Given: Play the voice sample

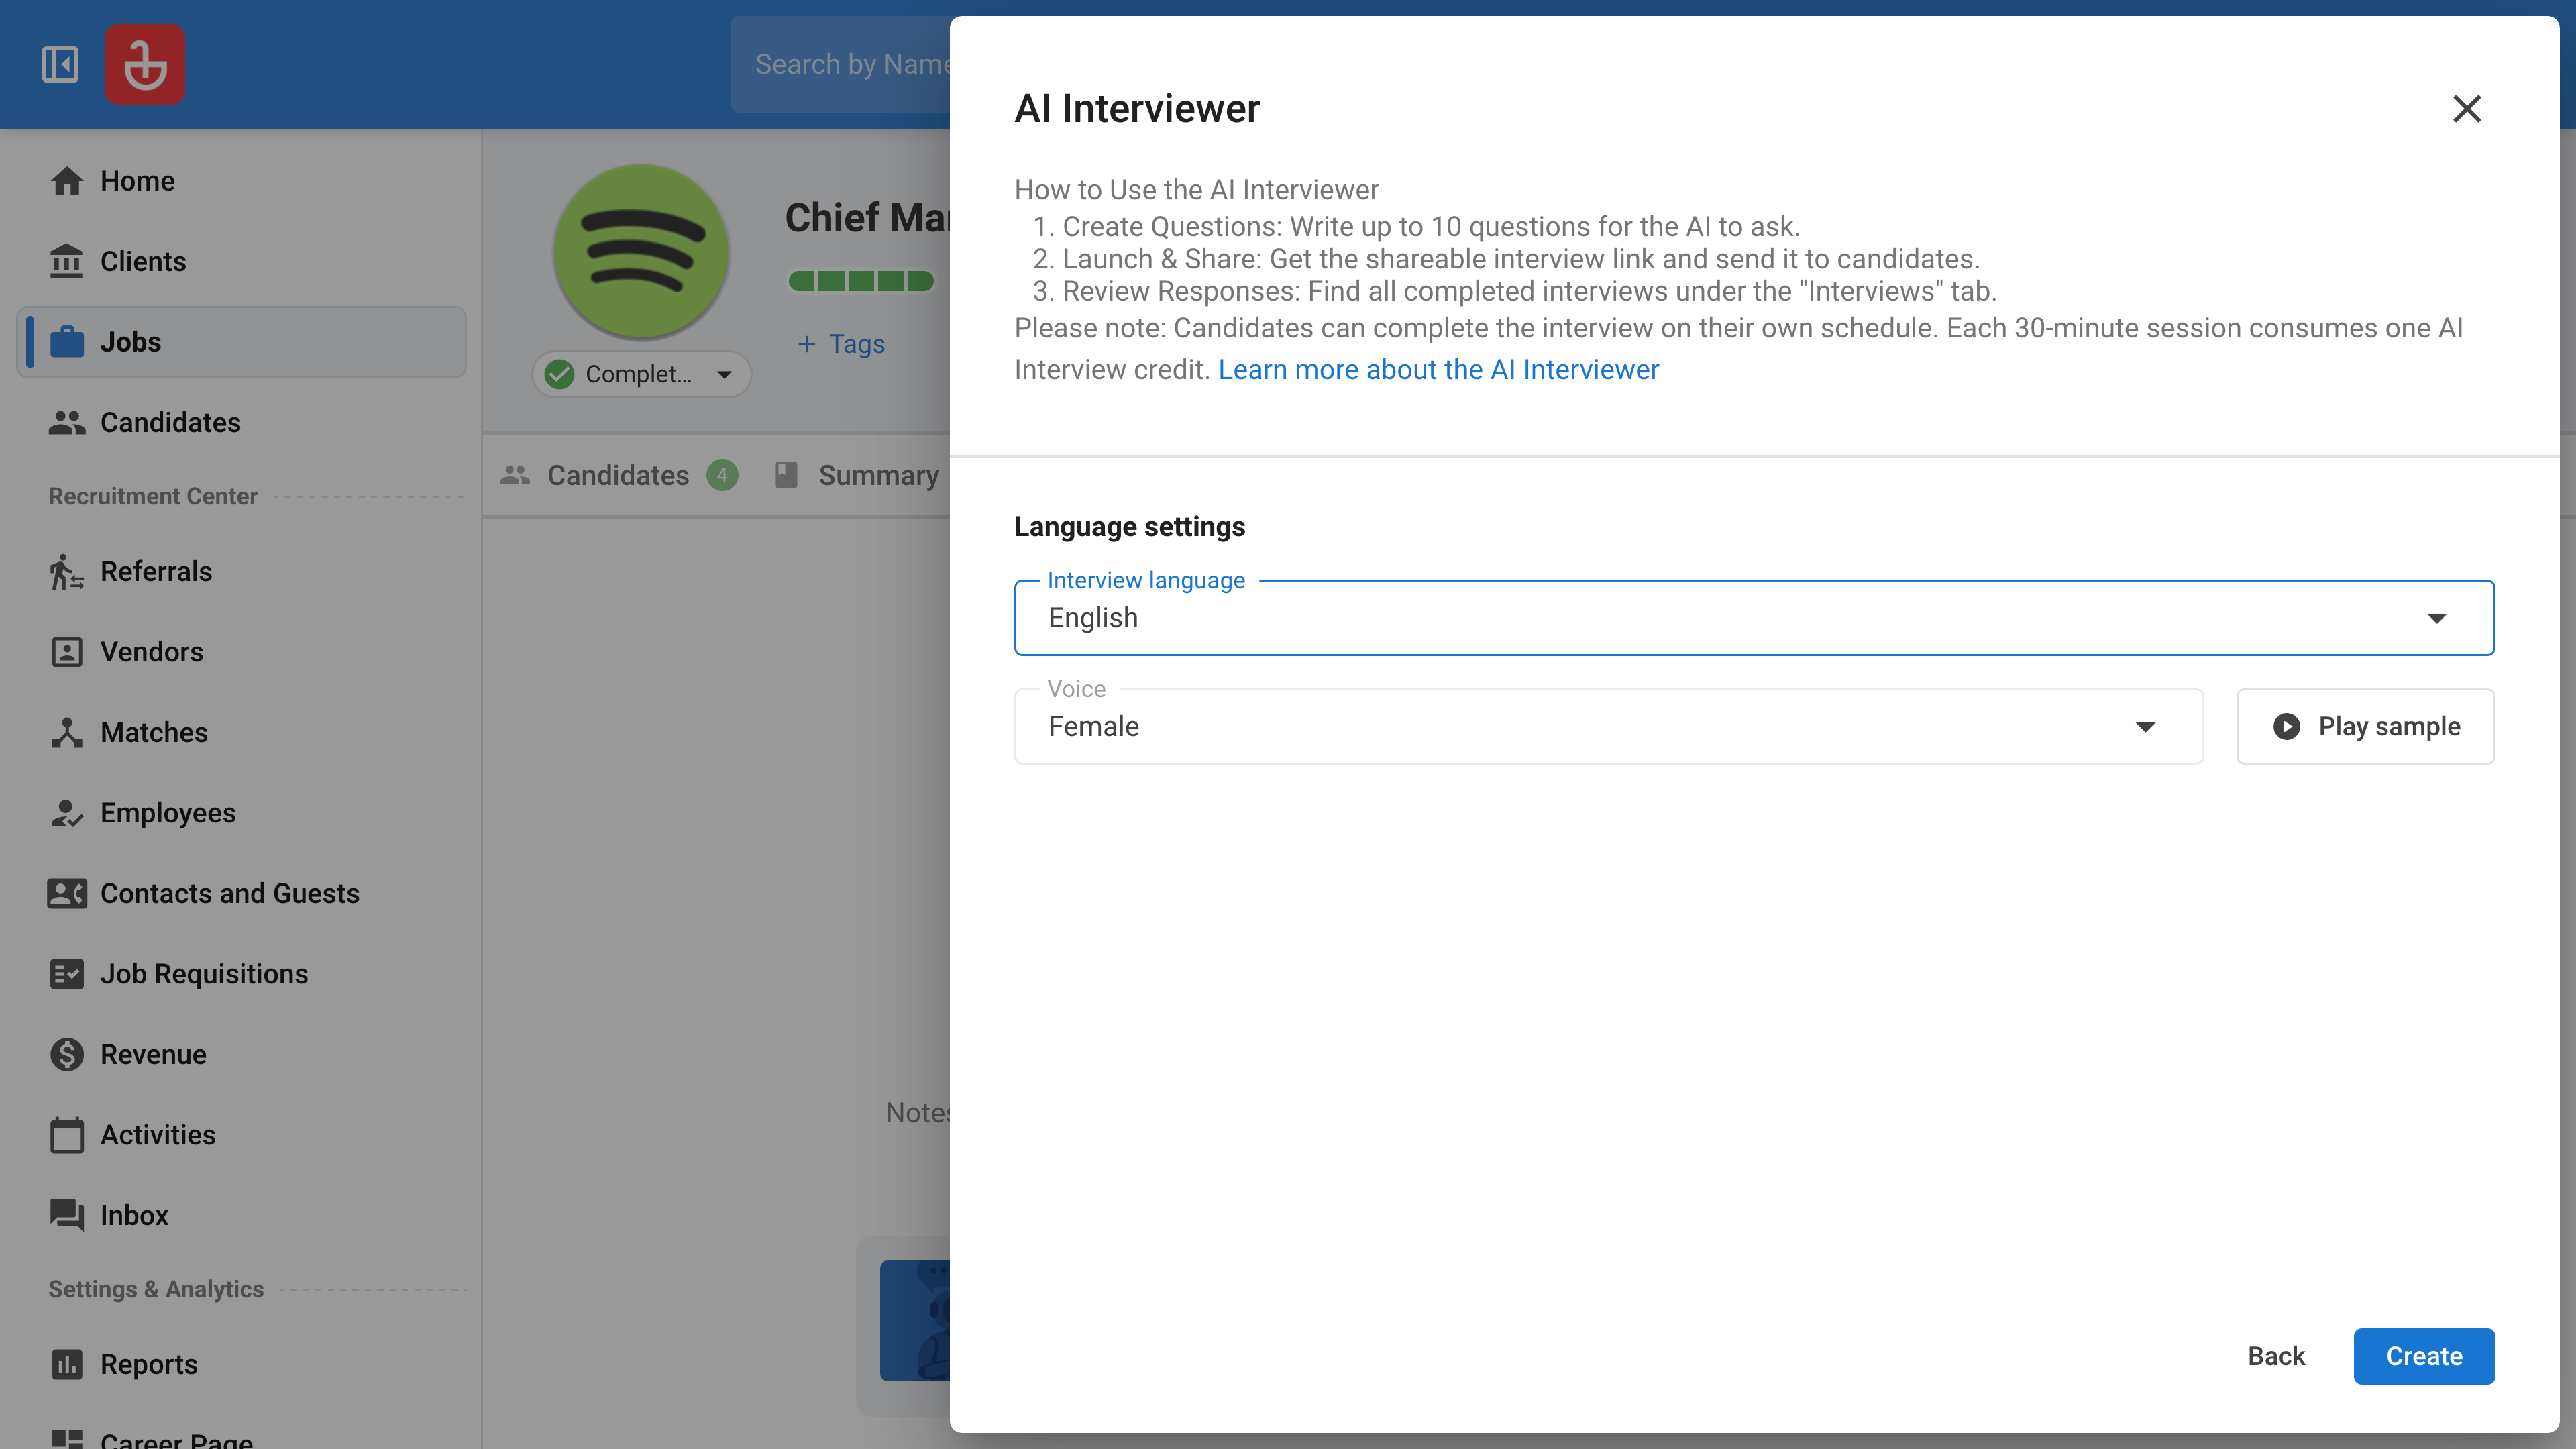Looking at the screenshot, I should (2365, 726).
